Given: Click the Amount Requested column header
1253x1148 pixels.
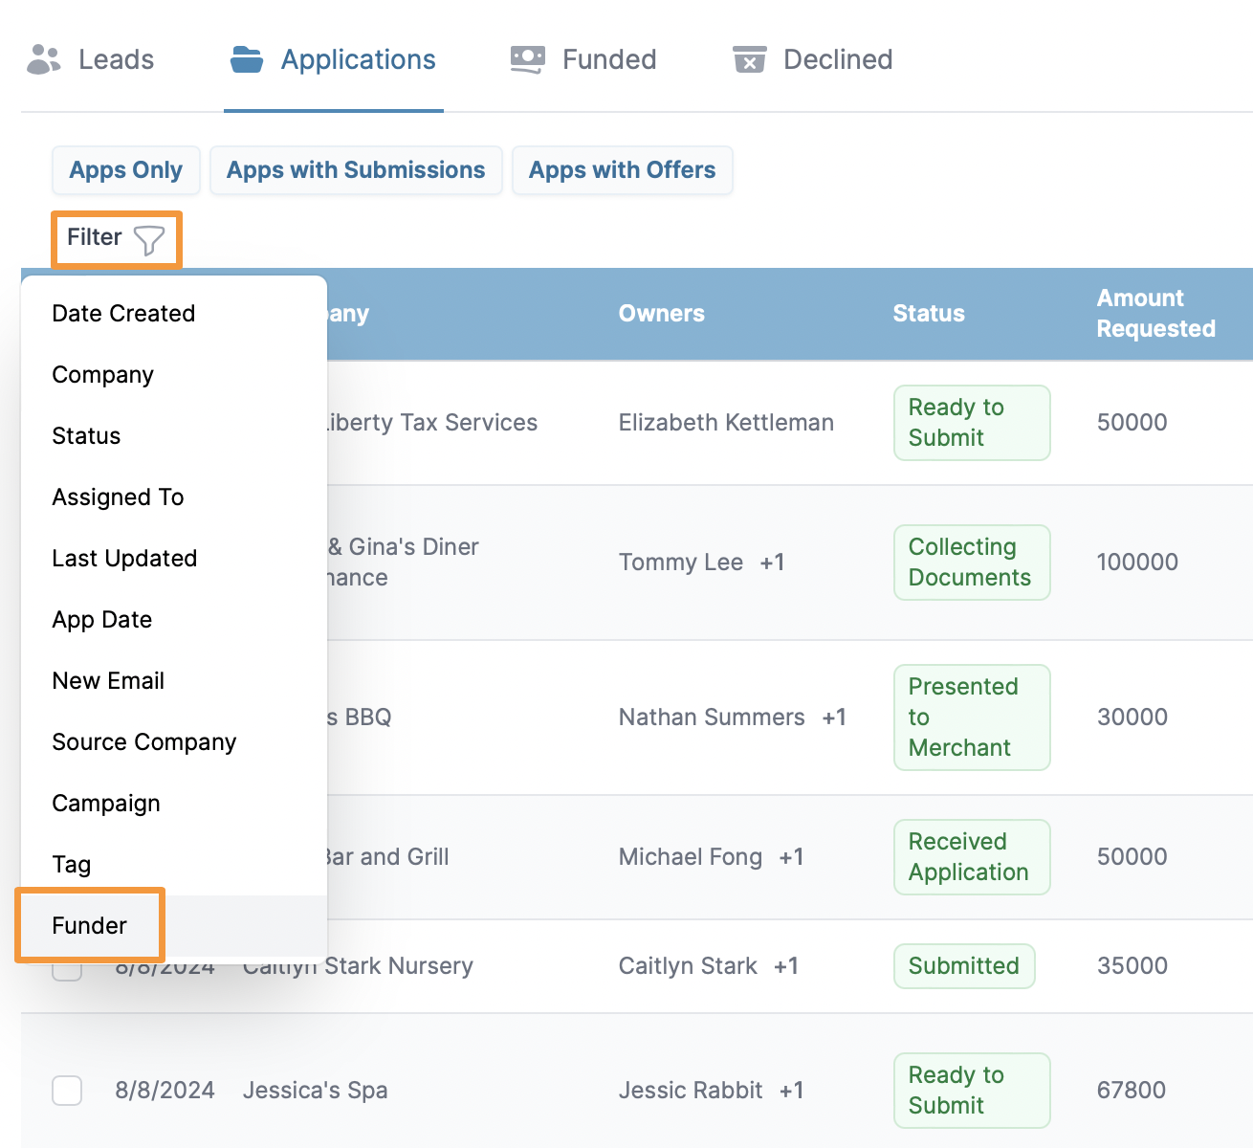Looking at the screenshot, I should click(x=1155, y=314).
